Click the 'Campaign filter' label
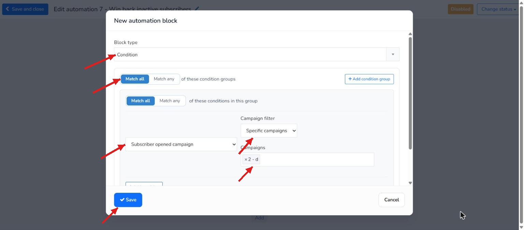Viewport: 524px width, 230px height. [x=258, y=118]
